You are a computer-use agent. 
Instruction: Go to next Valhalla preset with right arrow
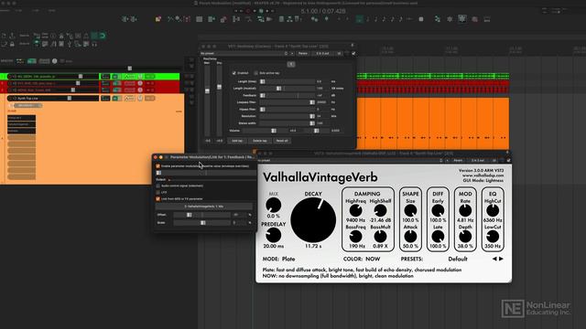pyautogui.click(x=501, y=259)
